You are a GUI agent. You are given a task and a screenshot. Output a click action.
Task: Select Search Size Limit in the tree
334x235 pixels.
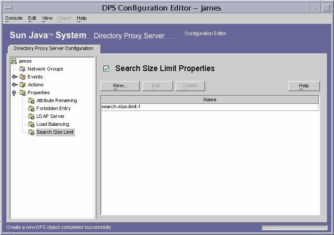point(55,132)
